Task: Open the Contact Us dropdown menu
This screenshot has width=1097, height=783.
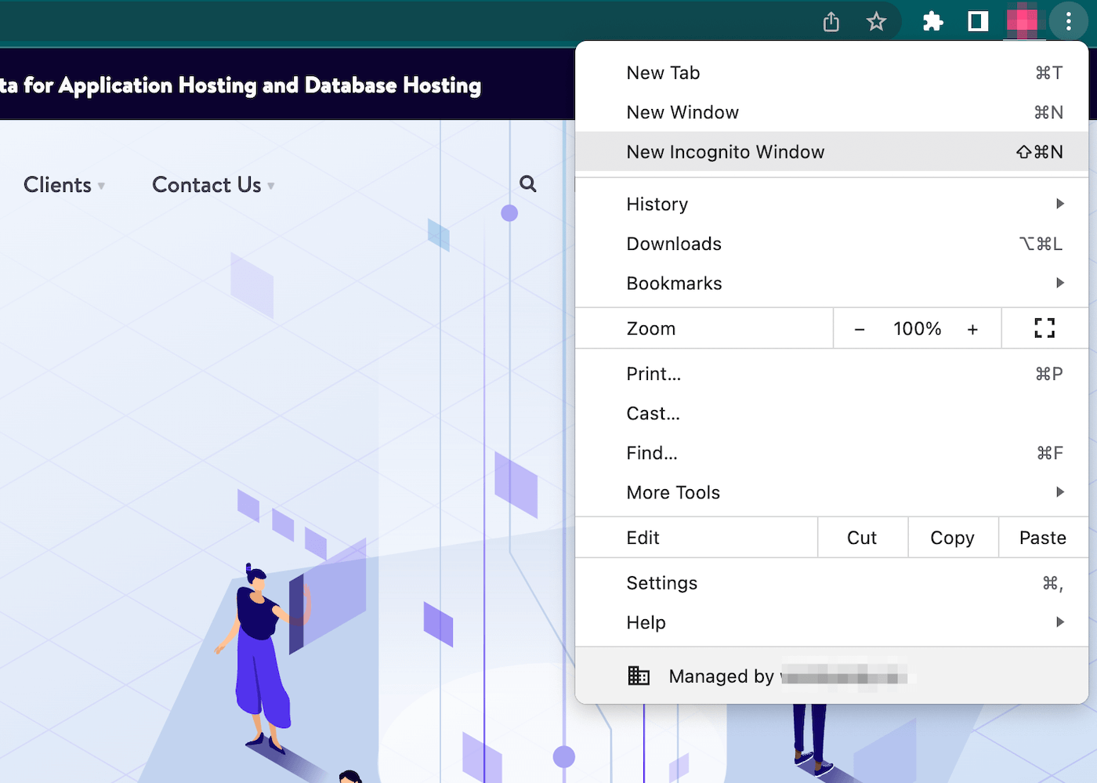Action: pyautogui.click(x=212, y=185)
